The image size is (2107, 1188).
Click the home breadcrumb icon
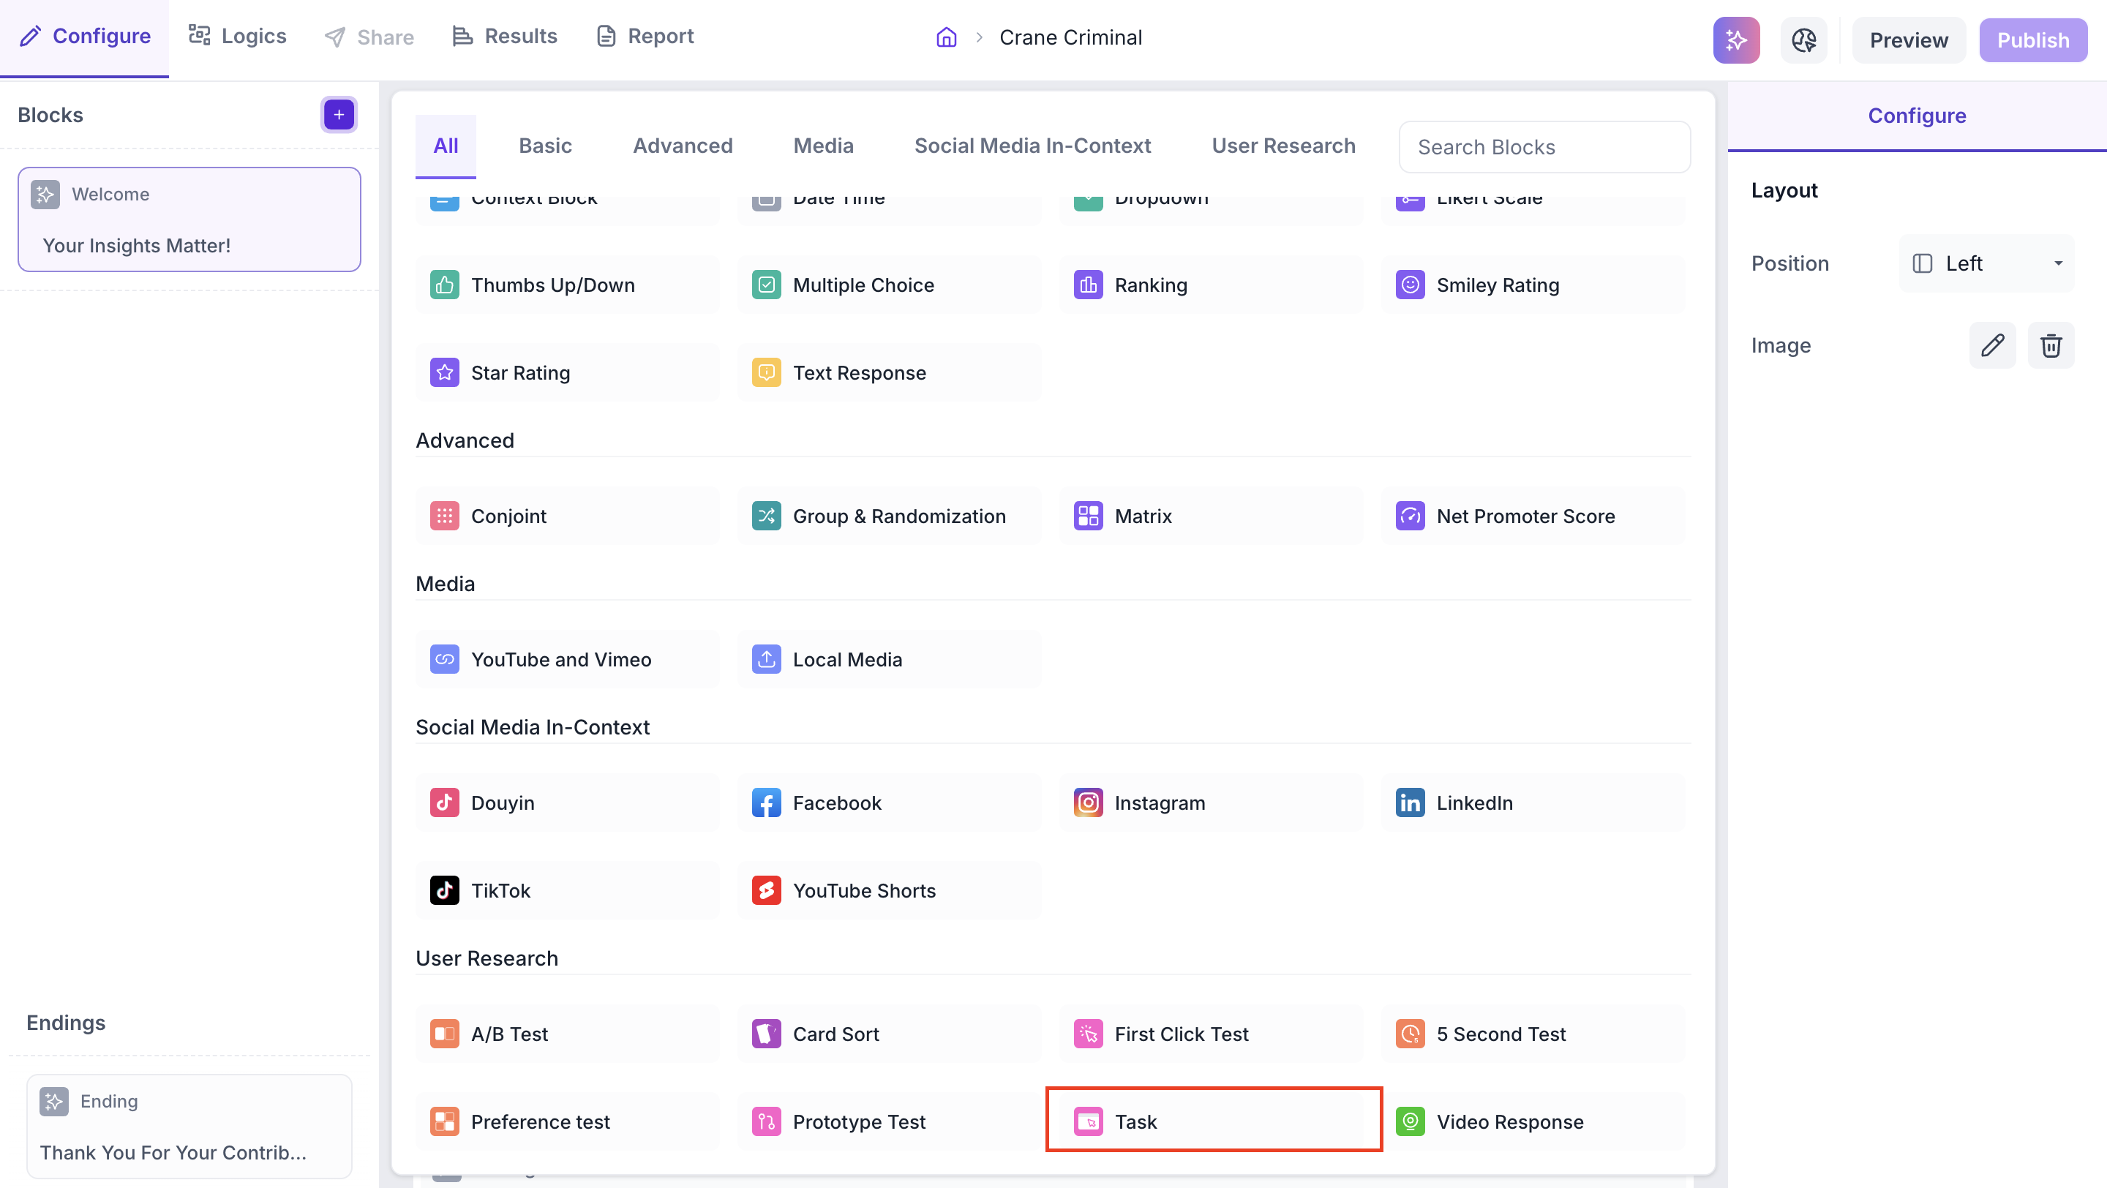pos(947,37)
